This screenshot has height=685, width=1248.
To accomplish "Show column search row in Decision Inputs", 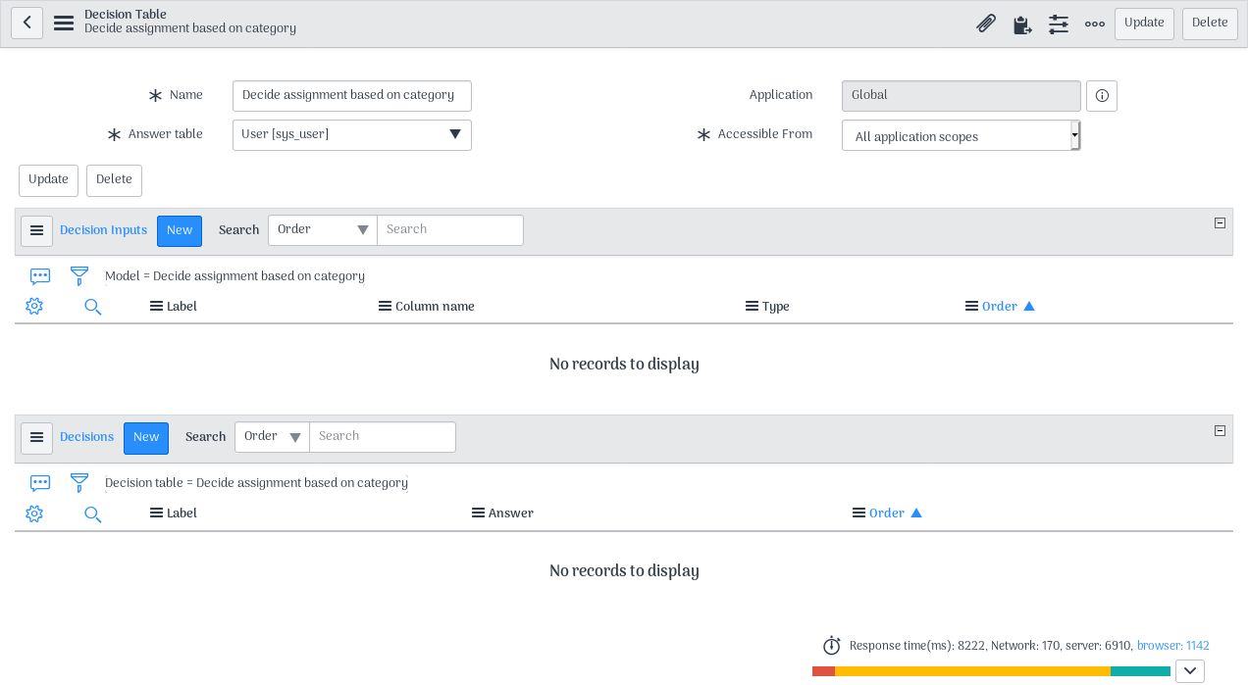I will pos(93,307).
